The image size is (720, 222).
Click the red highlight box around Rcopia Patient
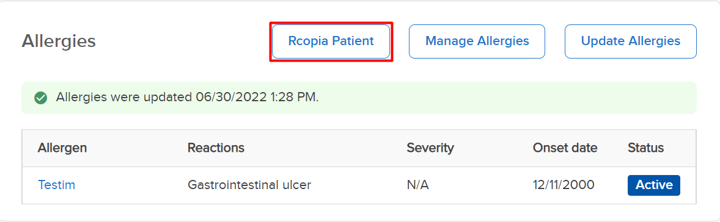(331, 41)
